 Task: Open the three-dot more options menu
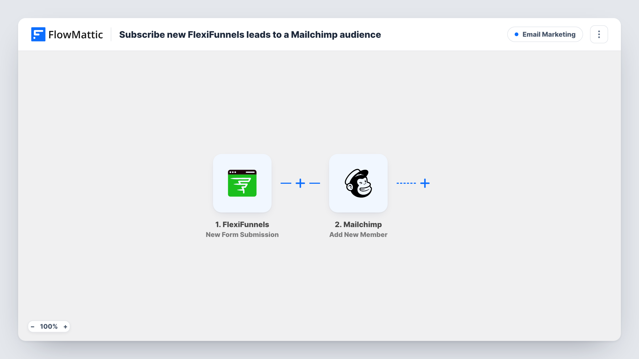click(x=599, y=34)
